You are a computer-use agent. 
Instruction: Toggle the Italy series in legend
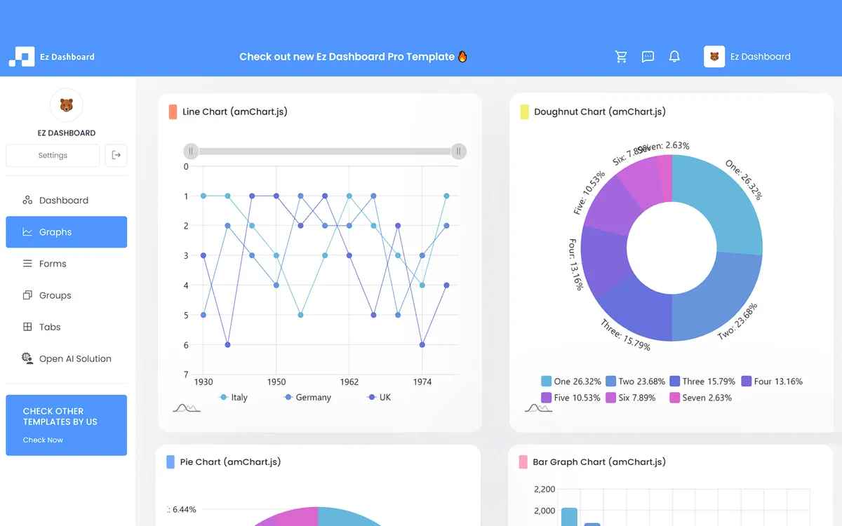click(234, 397)
